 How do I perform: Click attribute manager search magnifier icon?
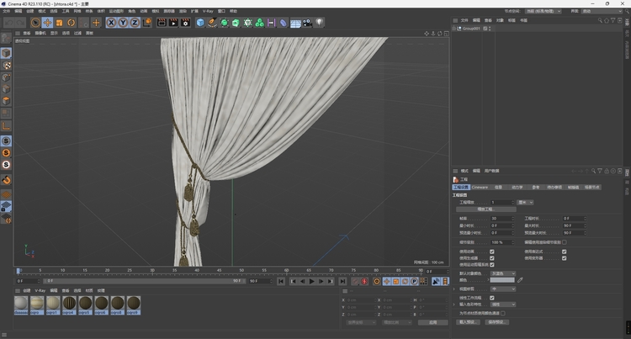(x=593, y=171)
